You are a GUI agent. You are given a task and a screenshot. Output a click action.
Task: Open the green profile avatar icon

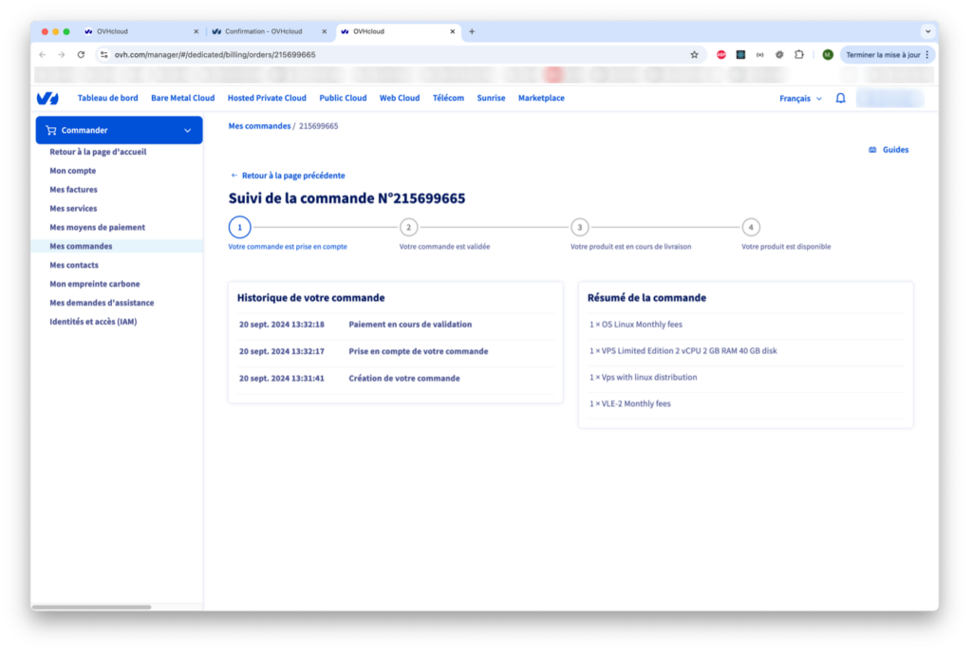point(827,54)
